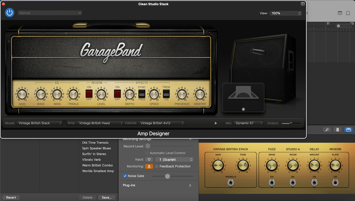Click the Revert button
Viewport: 355px width, 201px height.
(11, 197)
